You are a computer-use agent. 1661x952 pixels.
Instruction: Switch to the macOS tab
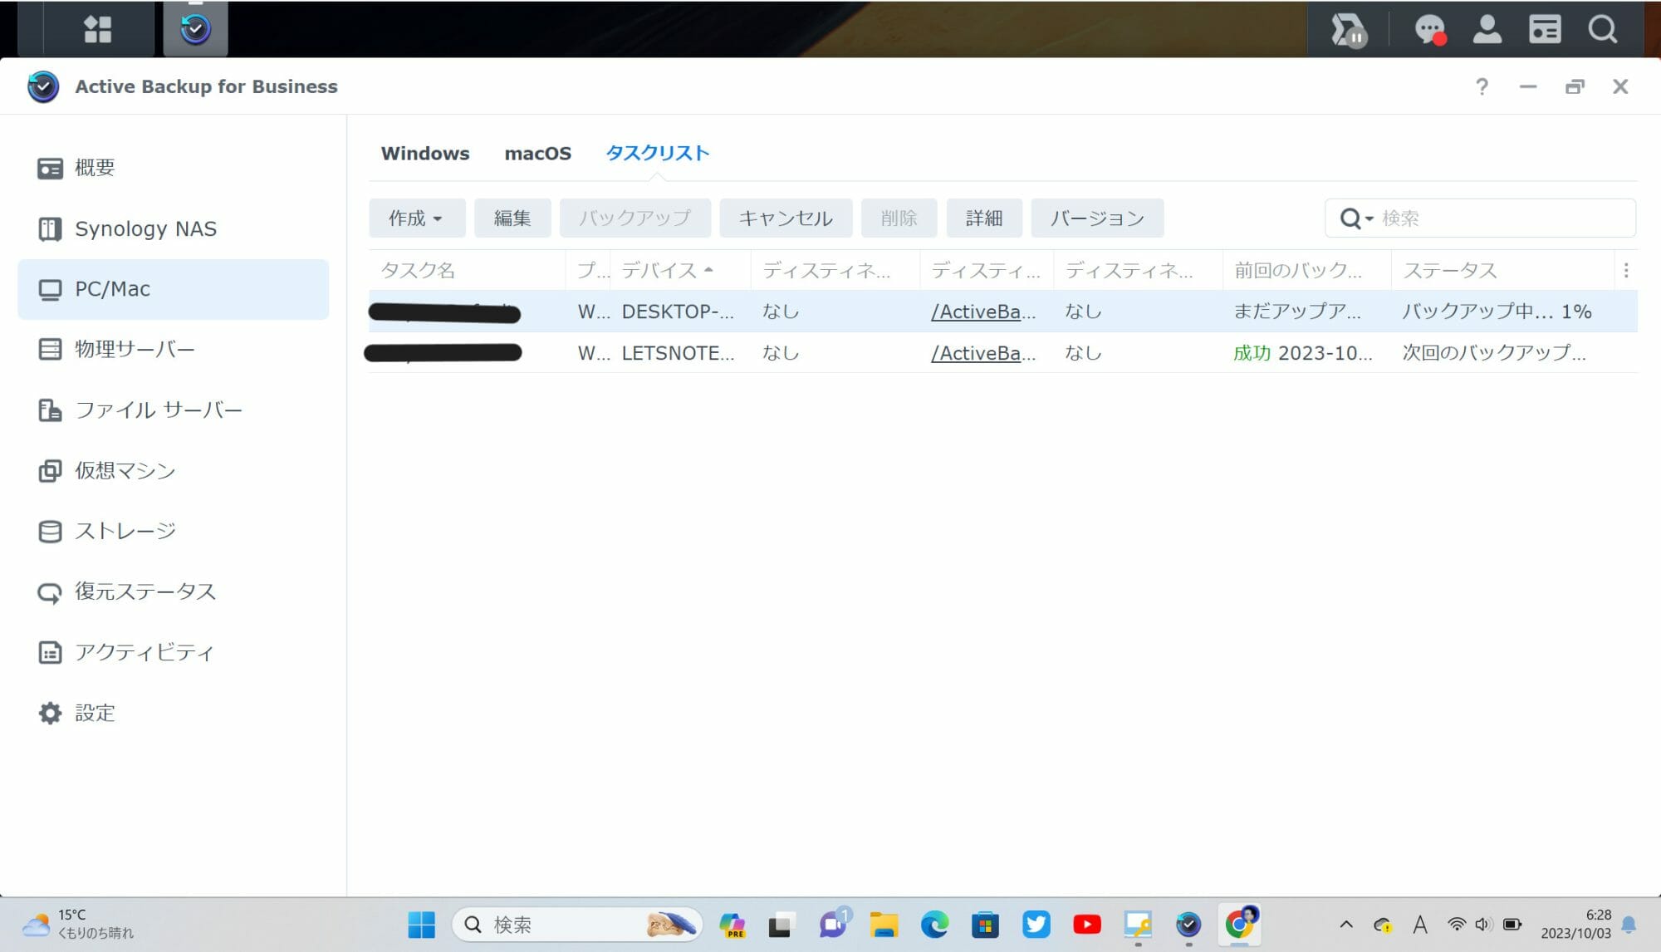[537, 154]
